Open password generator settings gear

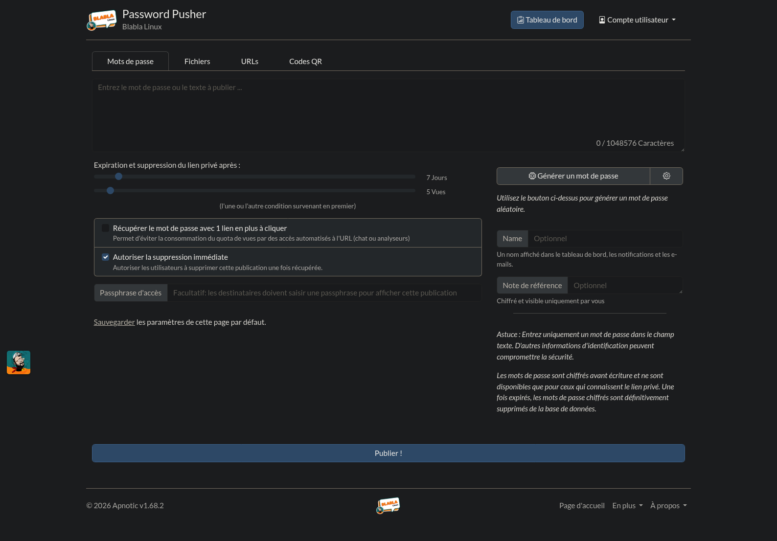click(x=666, y=176)
